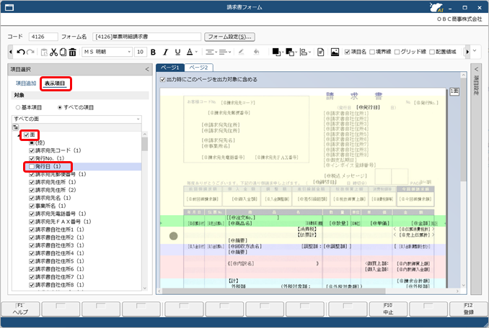
Task: Click the Delete trash can icon
Action: 72,52
